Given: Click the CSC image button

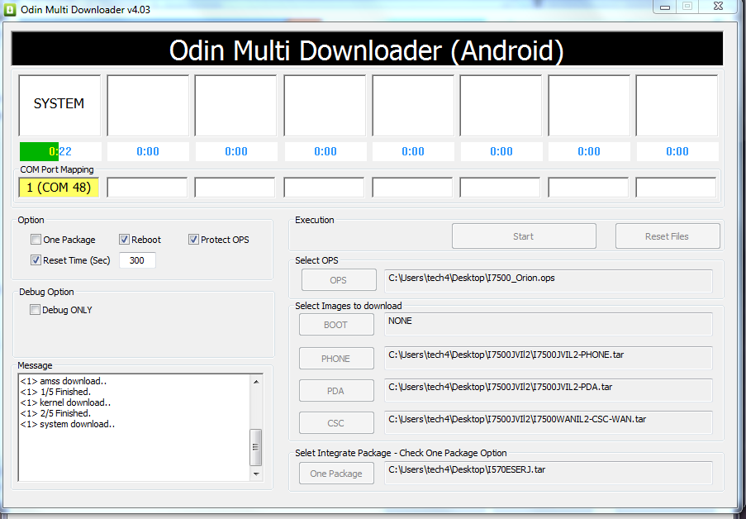Looking at the screenshot, I should click(x=336, y=423).
